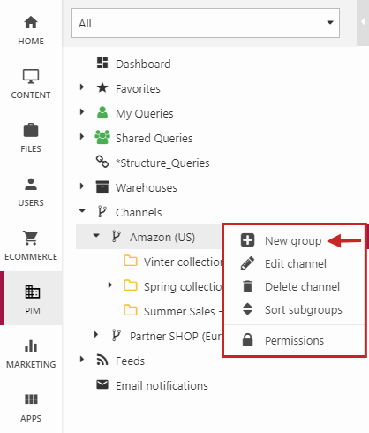Collapse the side panel arrow

[x=363, y=22]
